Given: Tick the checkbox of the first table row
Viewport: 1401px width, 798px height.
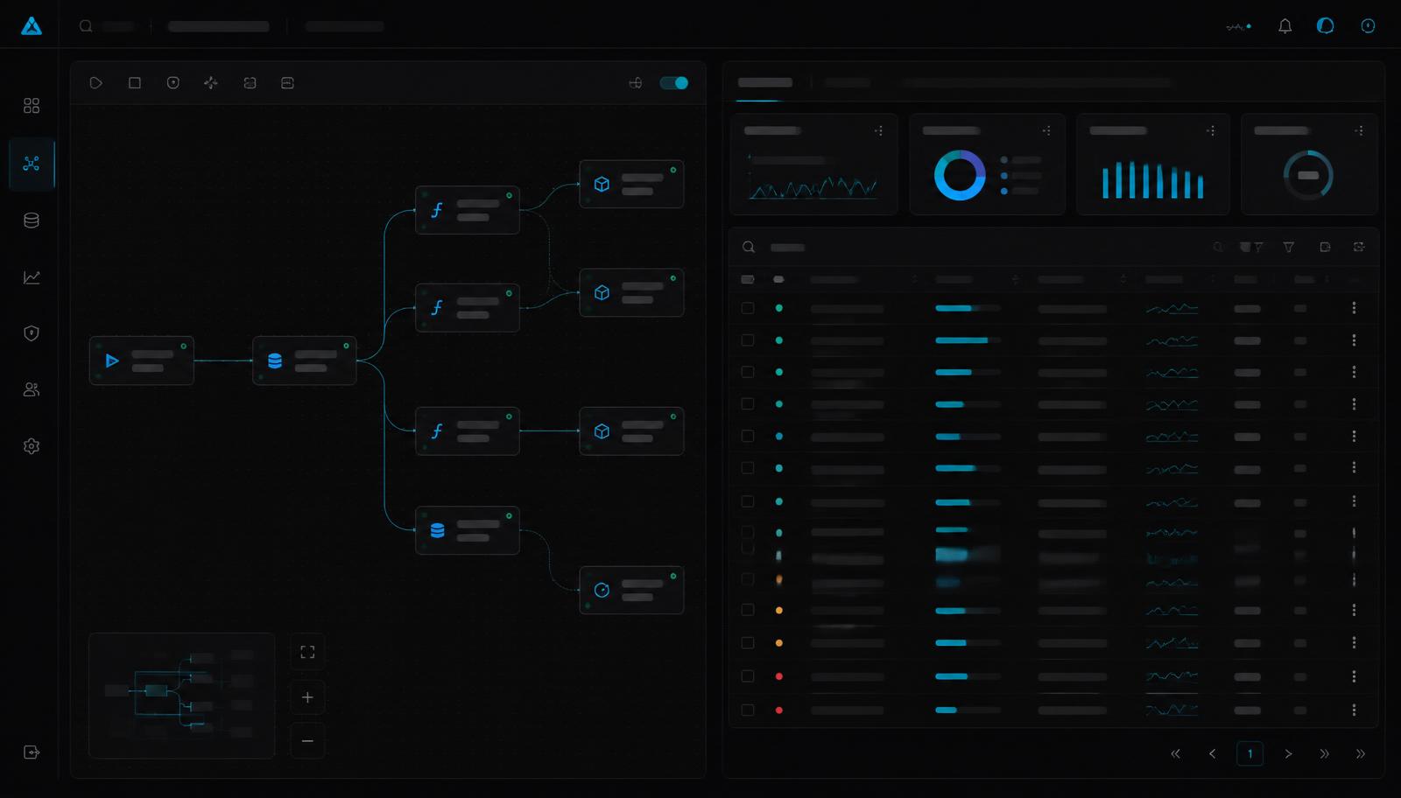Looking at the screenshot, I should click(x=748, y=308).
